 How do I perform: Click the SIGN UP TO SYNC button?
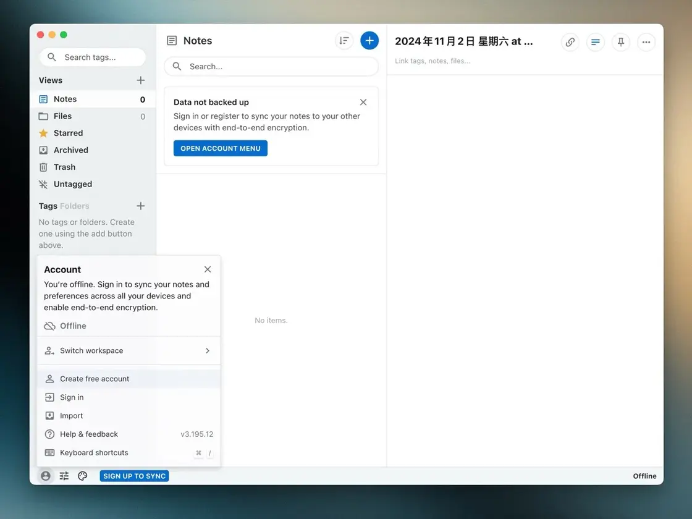(134, 476)
